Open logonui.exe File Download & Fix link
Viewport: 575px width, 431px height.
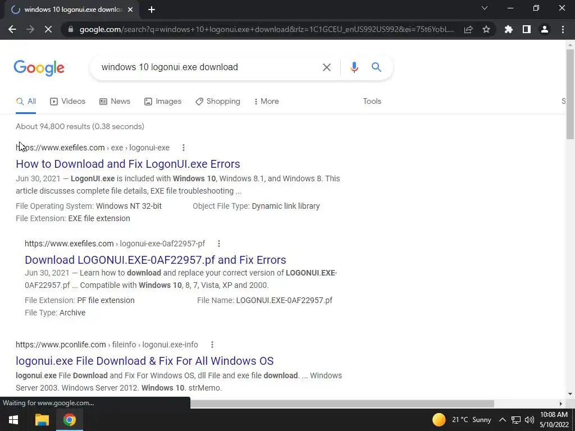click(144, 361)
